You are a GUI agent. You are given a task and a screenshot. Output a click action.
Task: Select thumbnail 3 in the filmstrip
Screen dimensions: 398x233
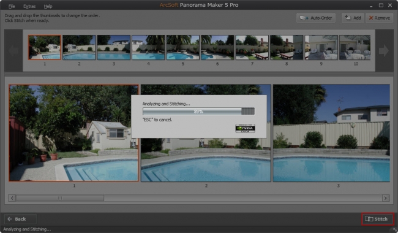(x=114, y=47)
